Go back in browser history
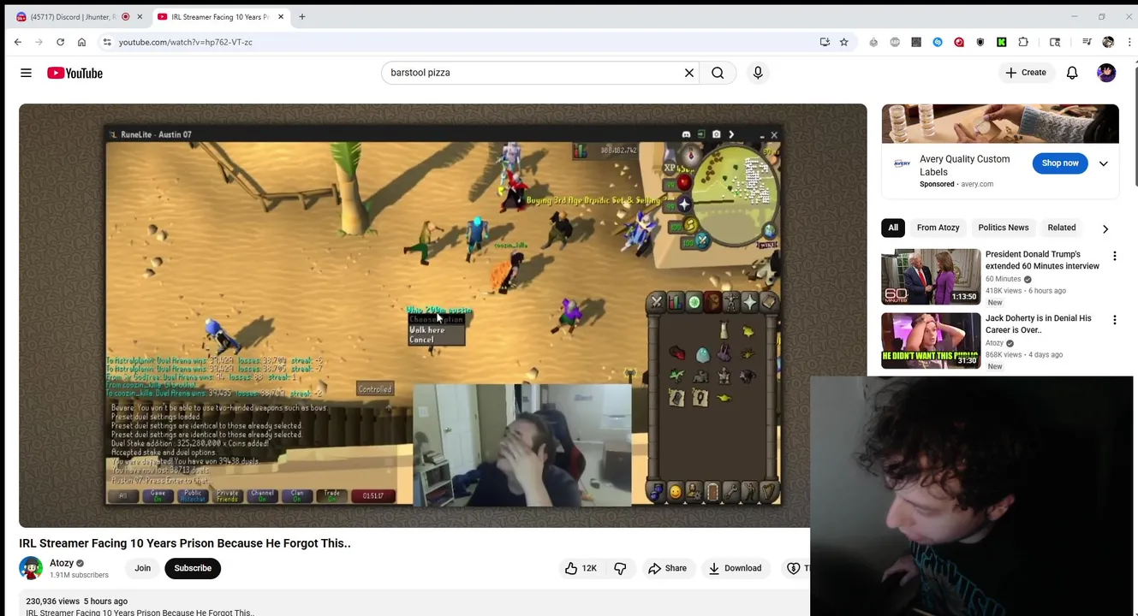1138x616 pixels. (x=18, y=42)
